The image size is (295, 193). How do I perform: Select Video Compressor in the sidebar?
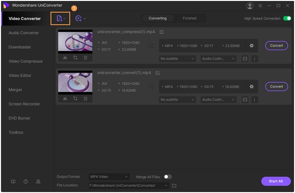tap(26, 61)
